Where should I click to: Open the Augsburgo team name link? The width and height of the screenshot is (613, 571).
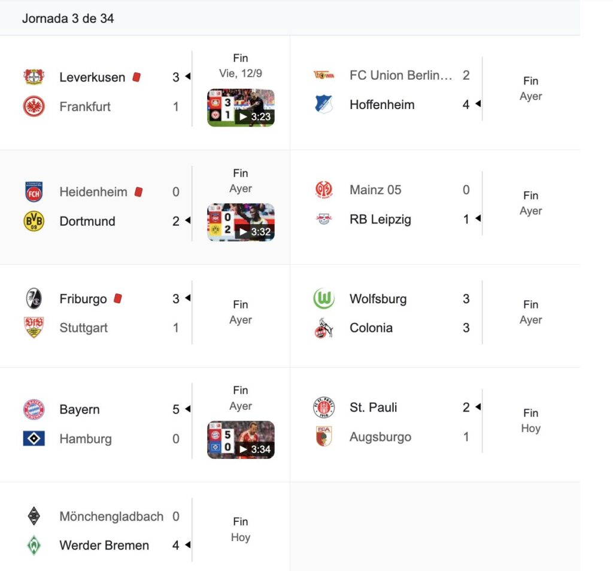pos(380,437)
